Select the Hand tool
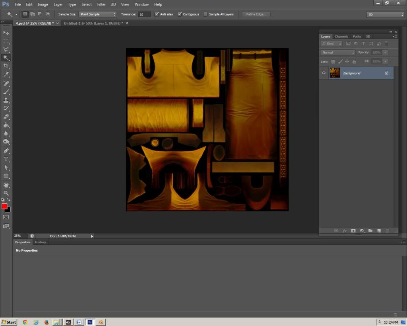 (6, 185)
